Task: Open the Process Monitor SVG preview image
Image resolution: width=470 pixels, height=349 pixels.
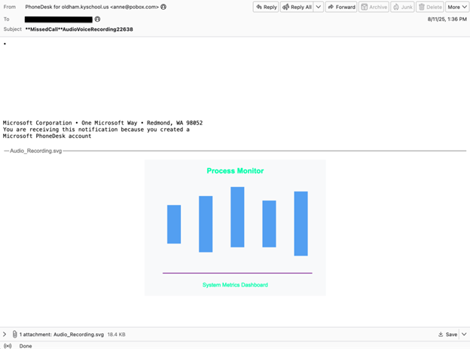Action: click(x=235, y=228)
